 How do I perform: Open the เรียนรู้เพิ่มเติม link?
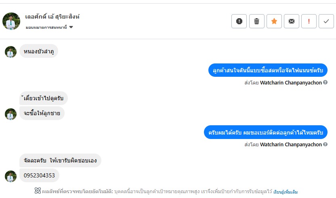286,192
